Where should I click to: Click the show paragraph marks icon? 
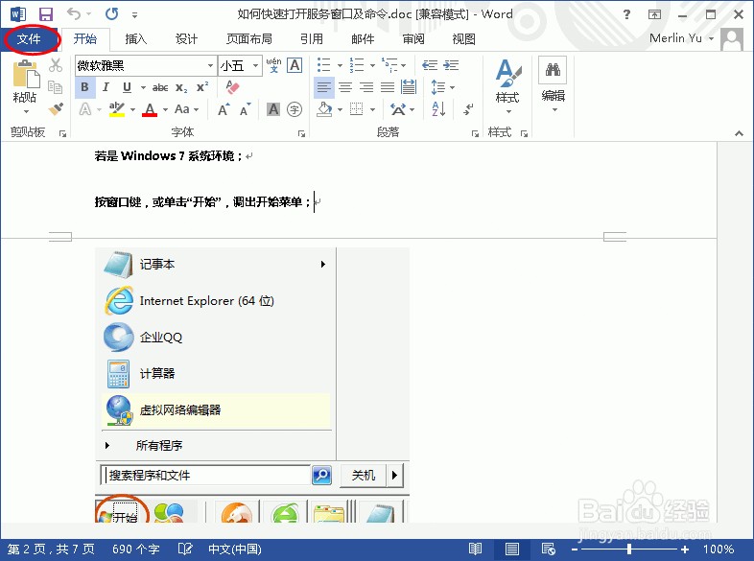468,109
